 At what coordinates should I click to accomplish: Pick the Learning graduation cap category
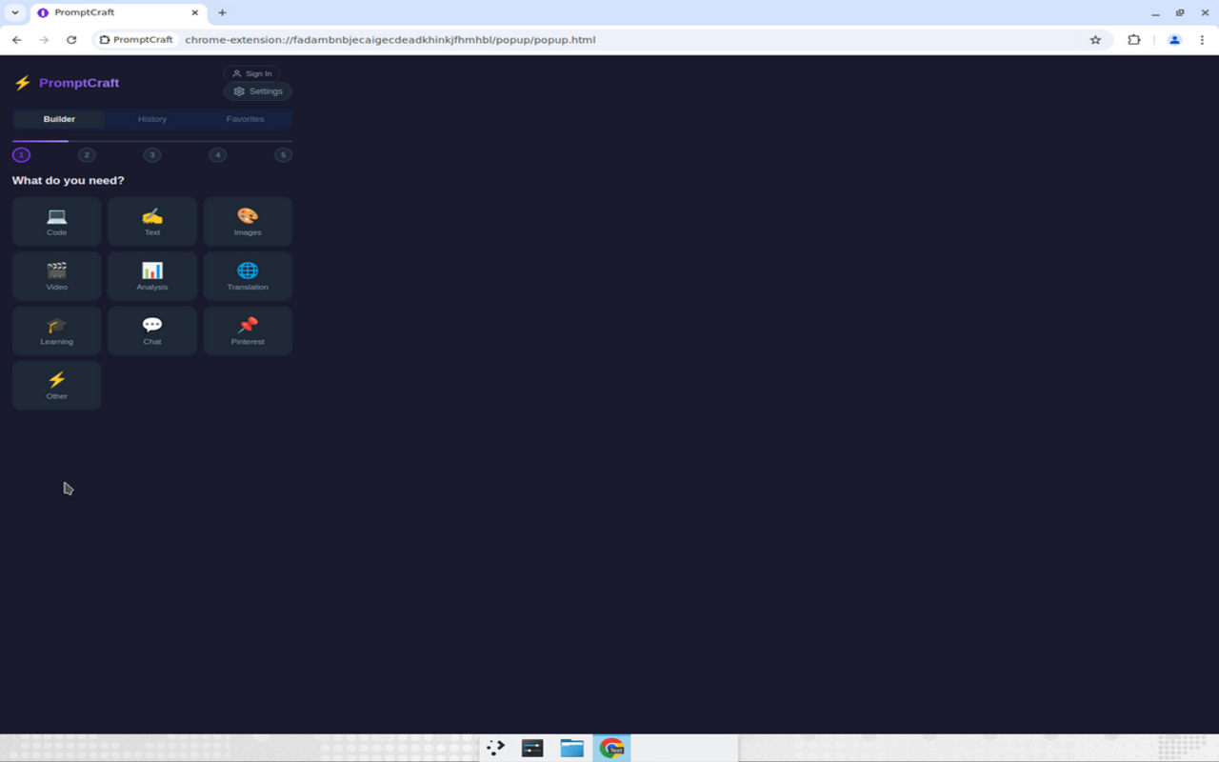57,331
